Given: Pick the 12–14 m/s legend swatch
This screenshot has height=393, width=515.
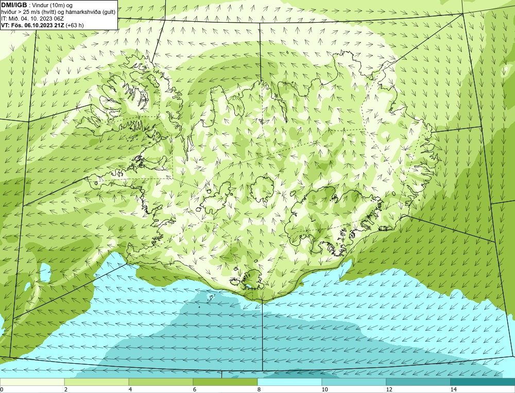Looking at the screenshot, I should (418, 382).
